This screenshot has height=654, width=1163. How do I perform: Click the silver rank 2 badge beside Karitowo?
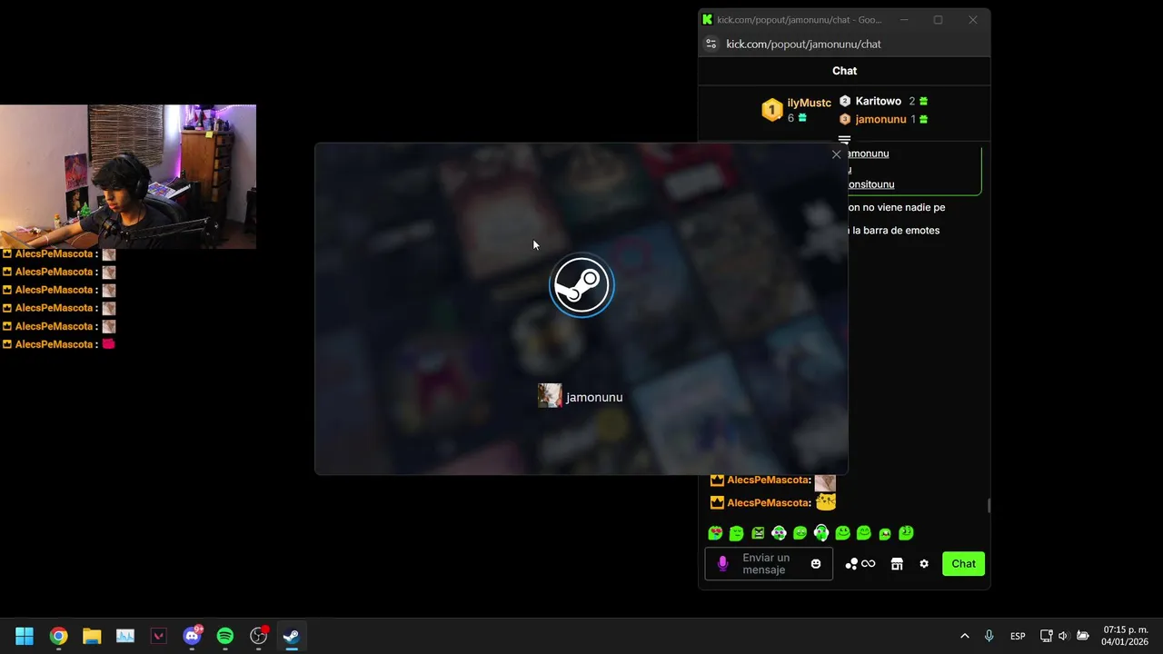pyautogui.click(x=845, y=101)
